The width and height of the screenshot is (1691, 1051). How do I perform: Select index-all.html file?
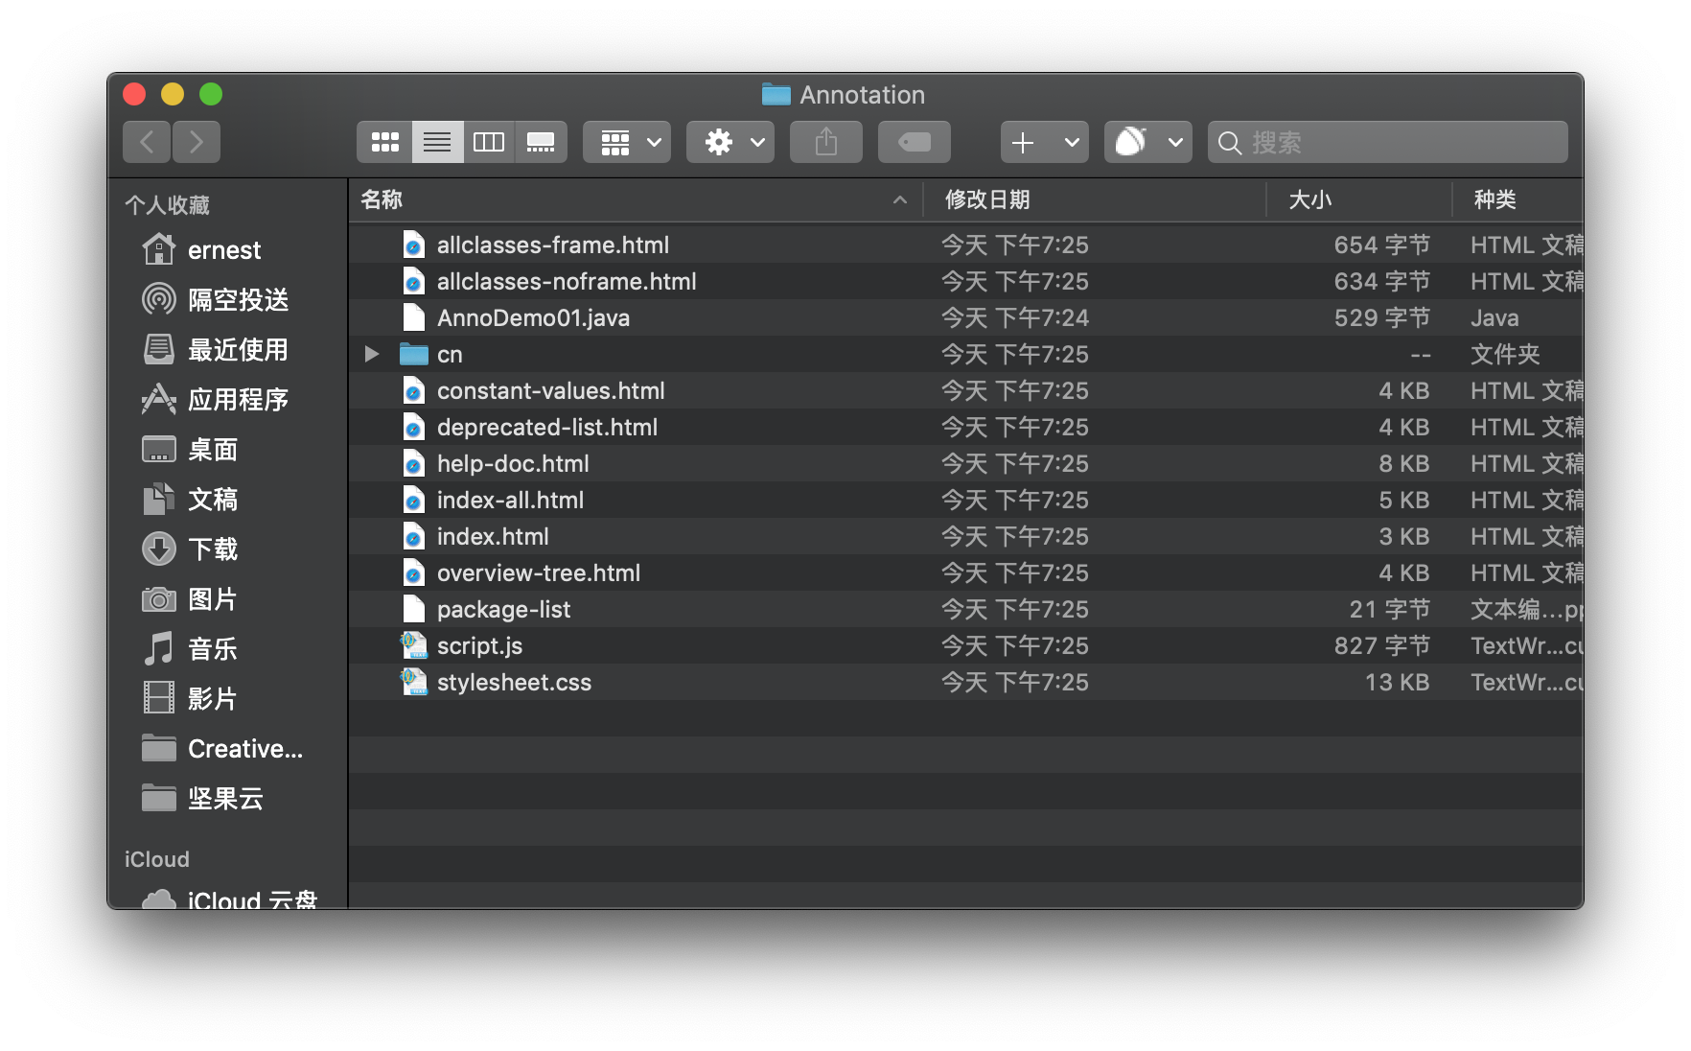[x=966, y=501]
